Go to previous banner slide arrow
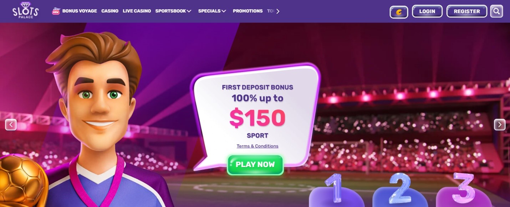The height and width of the screenshot is (207, 510). 11,125
